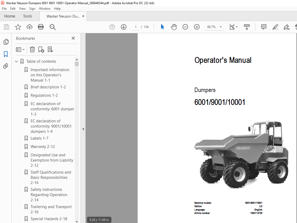Print the document
This screenshot has width=297, height=223.
tap(41, 27)
